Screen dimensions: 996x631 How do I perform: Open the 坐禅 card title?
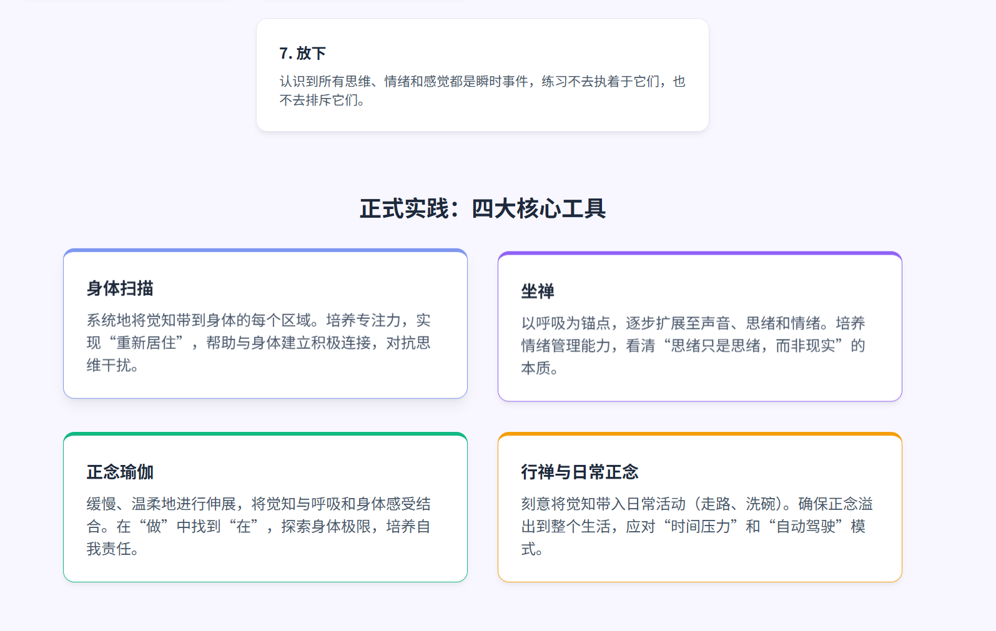(538, 291)
